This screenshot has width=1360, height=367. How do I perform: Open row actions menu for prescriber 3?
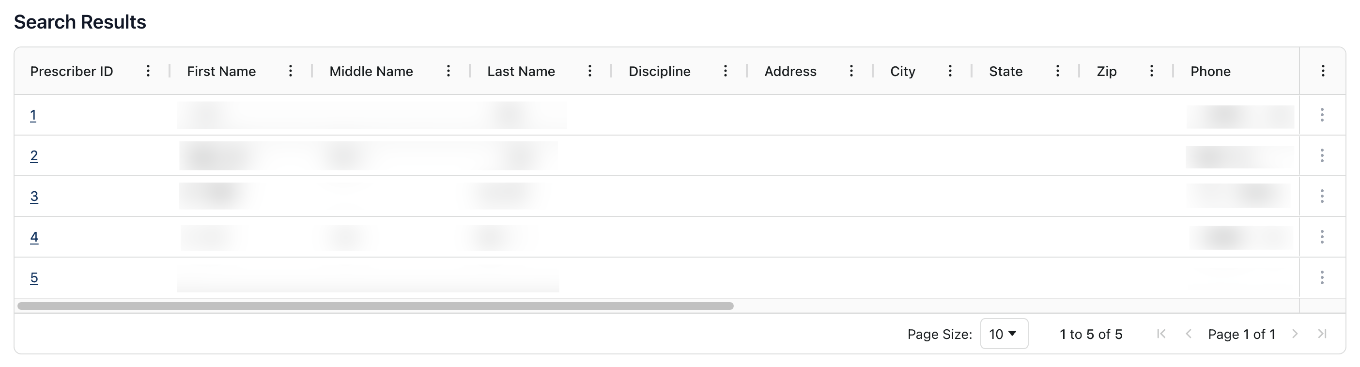click(1322, 196)
